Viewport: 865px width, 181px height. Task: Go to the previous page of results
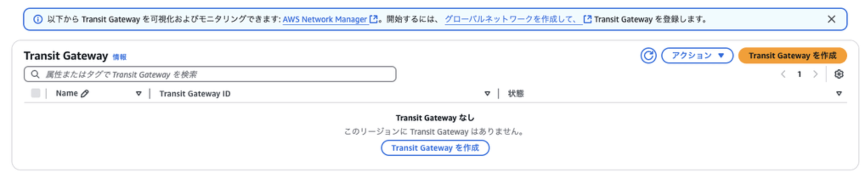(x=783, y=74)
